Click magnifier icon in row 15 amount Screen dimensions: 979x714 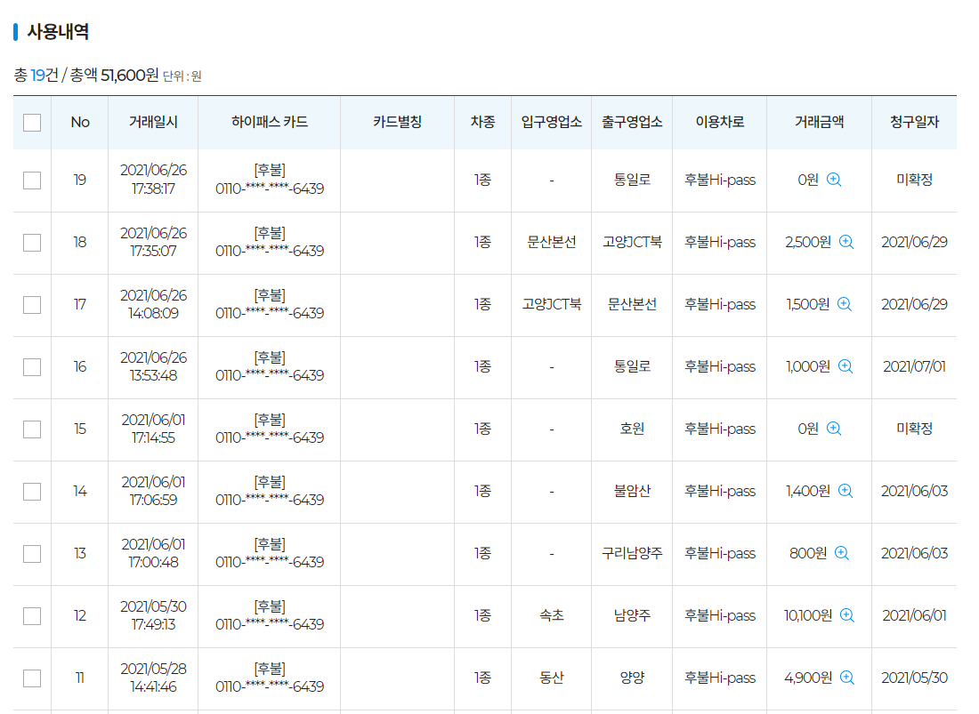(x=834, y=429)
